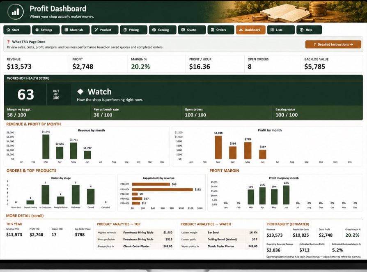Click the Backlog Value $5,785
The image size is (367, 272).
pos(314,67)
